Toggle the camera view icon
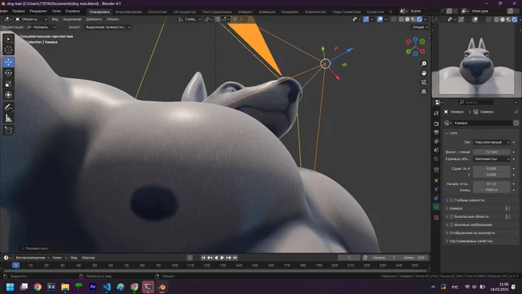This screenshot has height=294, width=522. 424,82
